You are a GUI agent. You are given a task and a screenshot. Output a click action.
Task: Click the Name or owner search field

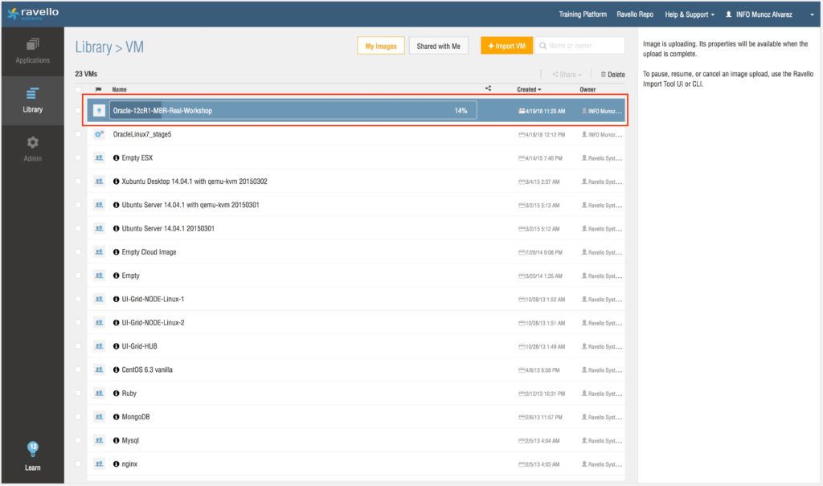coord(584,47)
